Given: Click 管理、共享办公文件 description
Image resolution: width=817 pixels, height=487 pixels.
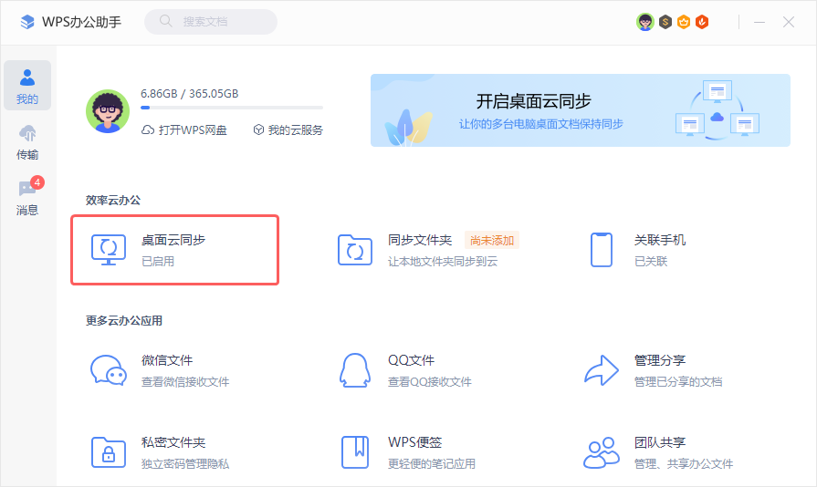Looking at the screenshot, I should pyautogui.click(x=684, y=463).
